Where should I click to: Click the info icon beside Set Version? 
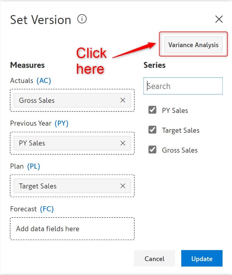click(x=82, y=19)
